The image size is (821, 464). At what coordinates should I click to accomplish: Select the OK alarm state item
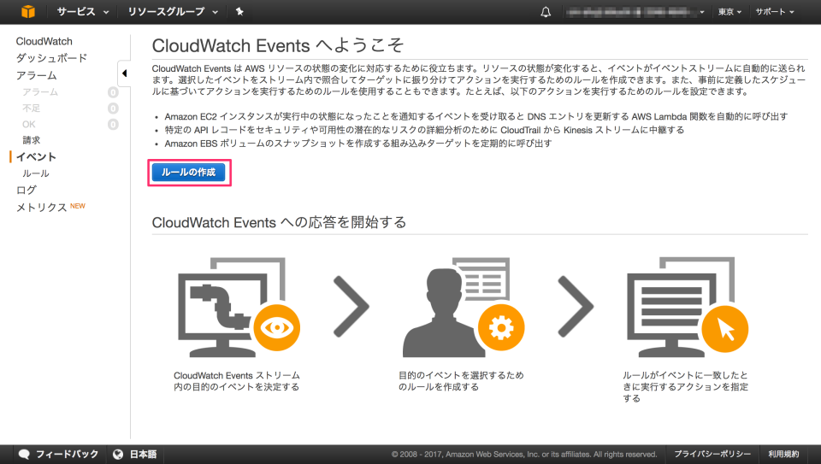pyautogui.click(x=29, y=125)
